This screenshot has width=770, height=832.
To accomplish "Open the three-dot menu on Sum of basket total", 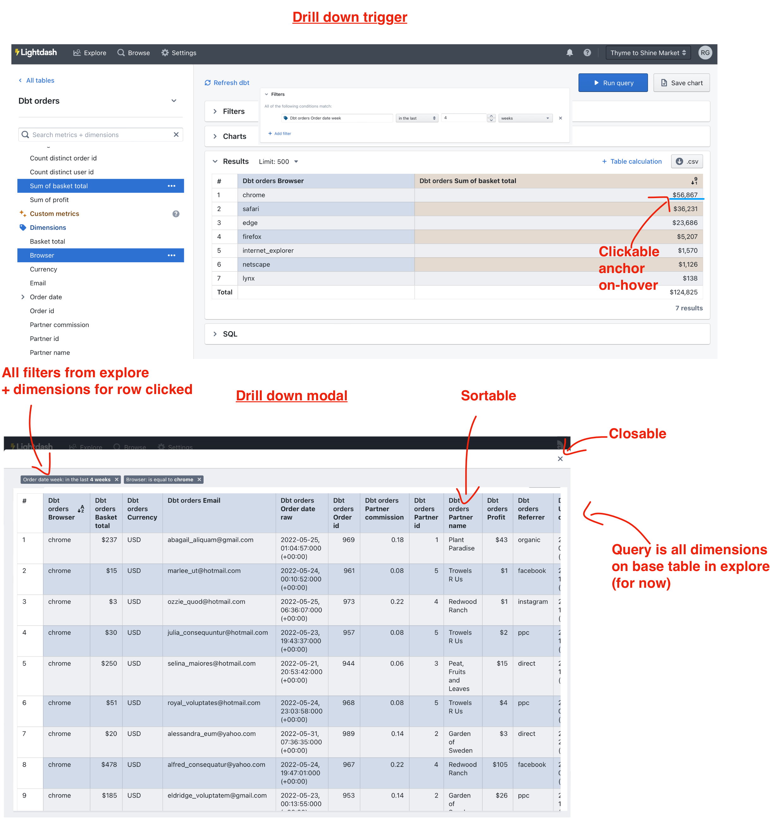I will tap(171, 186).
